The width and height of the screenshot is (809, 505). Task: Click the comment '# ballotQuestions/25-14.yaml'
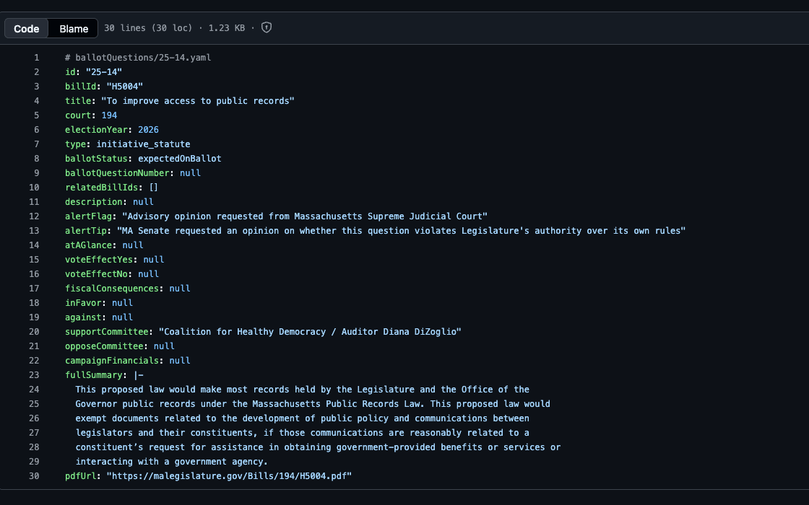click(x=138, y=58)
